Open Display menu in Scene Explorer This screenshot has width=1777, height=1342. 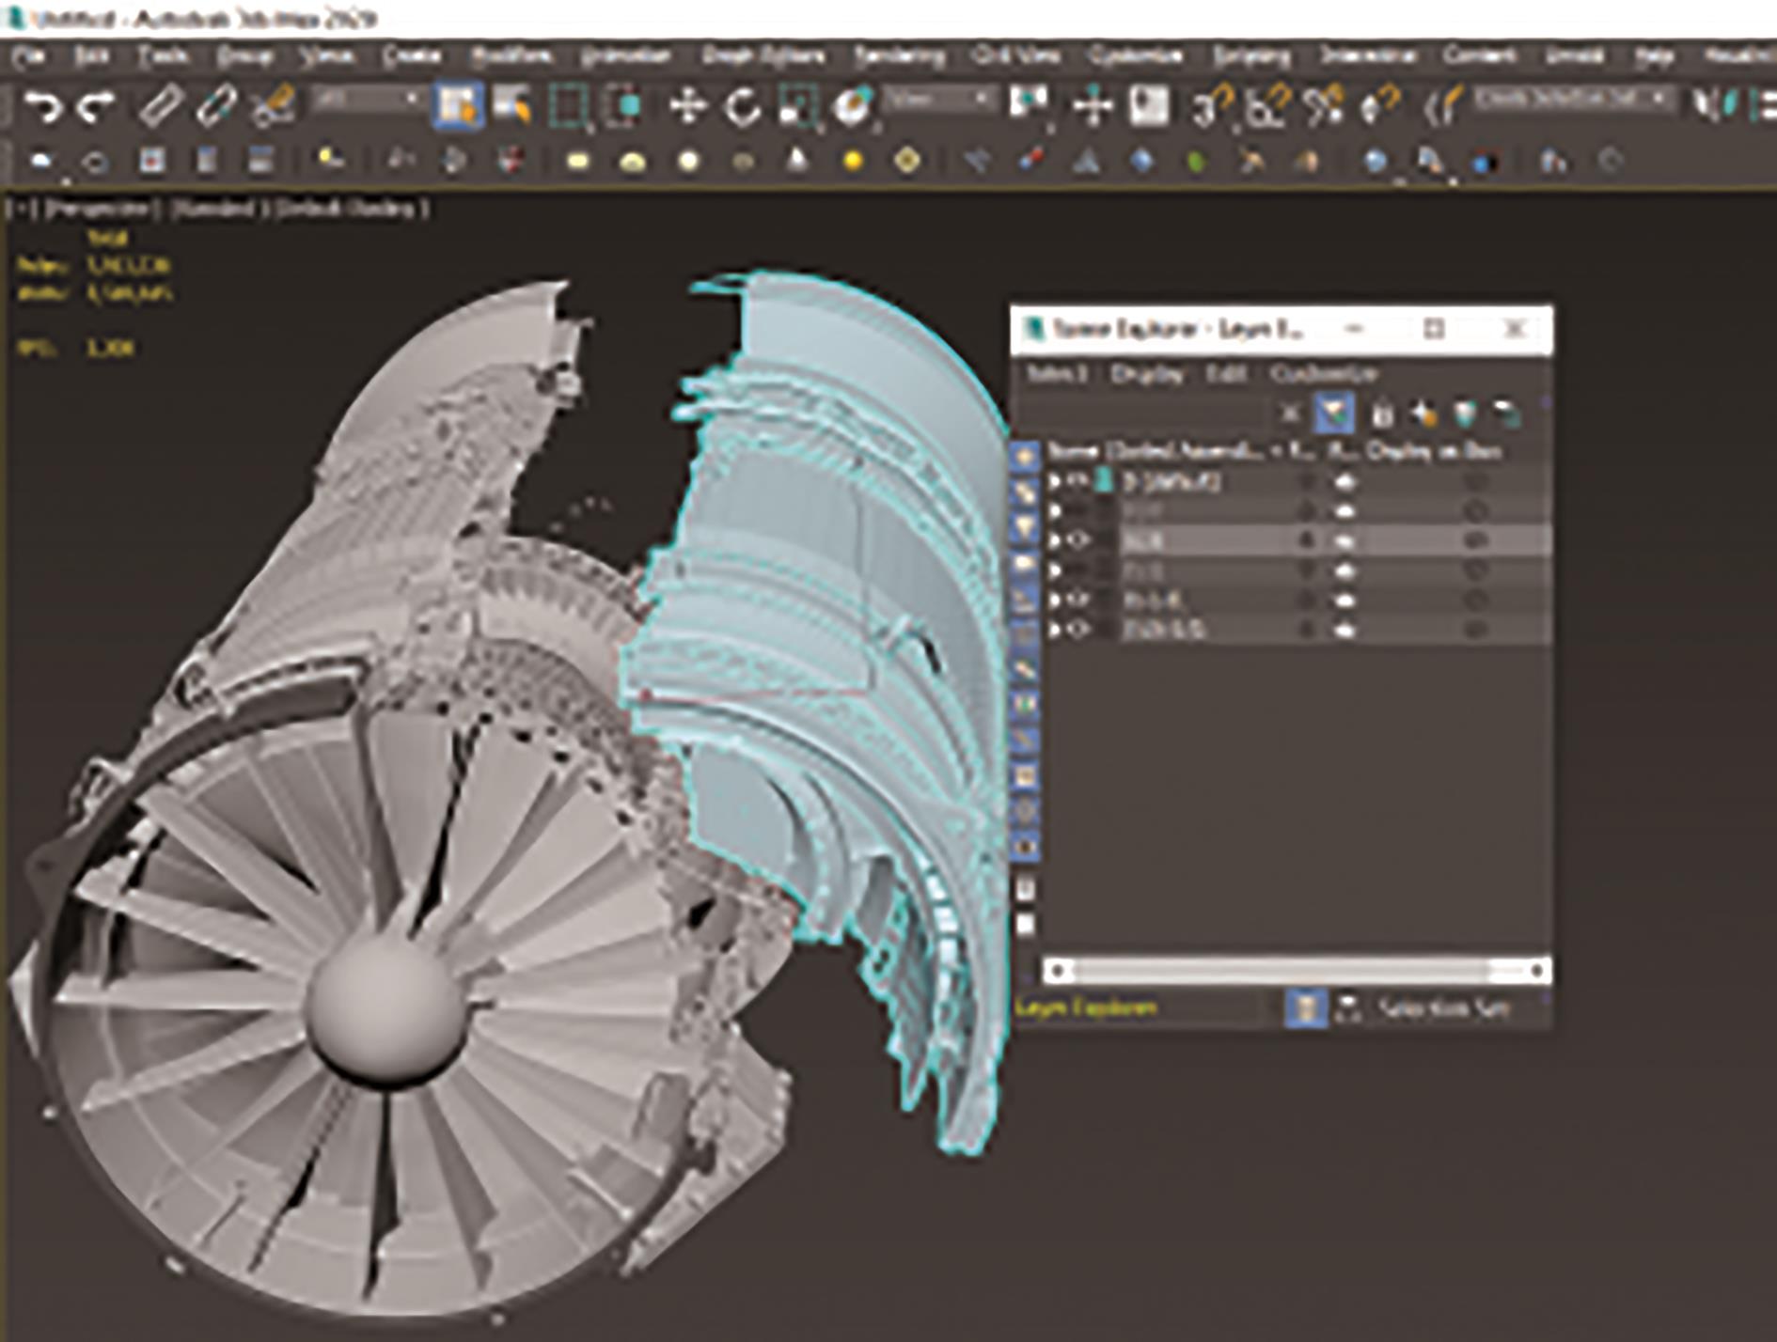pyautogui.click(x=1147, y=374)
